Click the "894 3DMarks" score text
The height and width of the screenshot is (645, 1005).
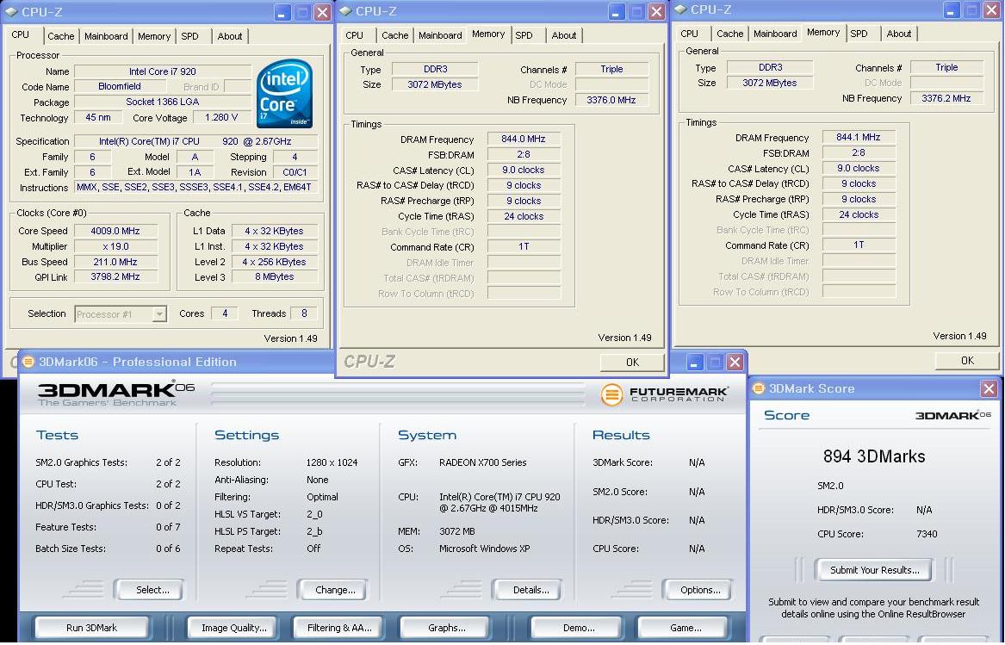tap(874, 456)
